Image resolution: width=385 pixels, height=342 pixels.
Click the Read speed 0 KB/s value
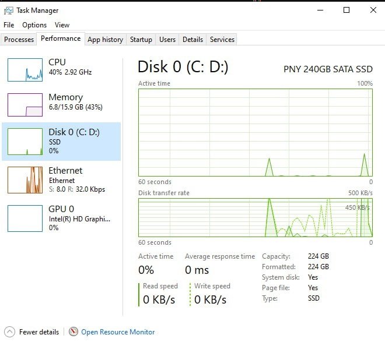[159, 299]
